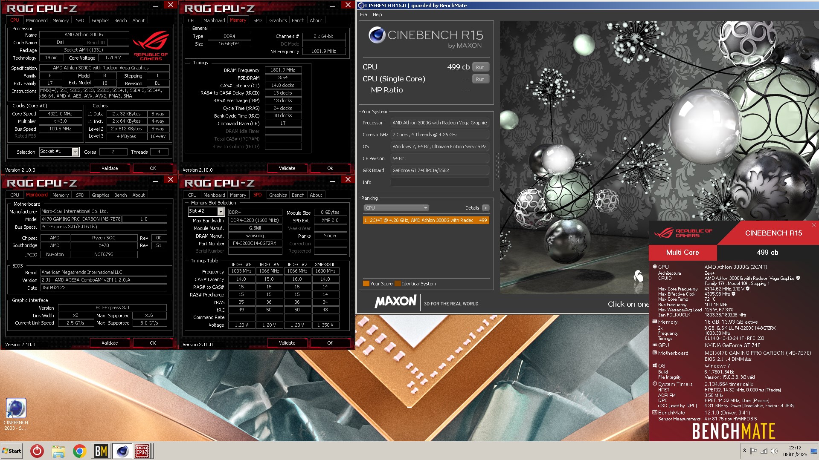Click the Info input field in Cinebench

click(440, 182)
